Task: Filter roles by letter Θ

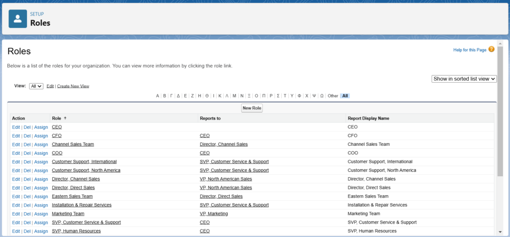Action: coord(207,96)
